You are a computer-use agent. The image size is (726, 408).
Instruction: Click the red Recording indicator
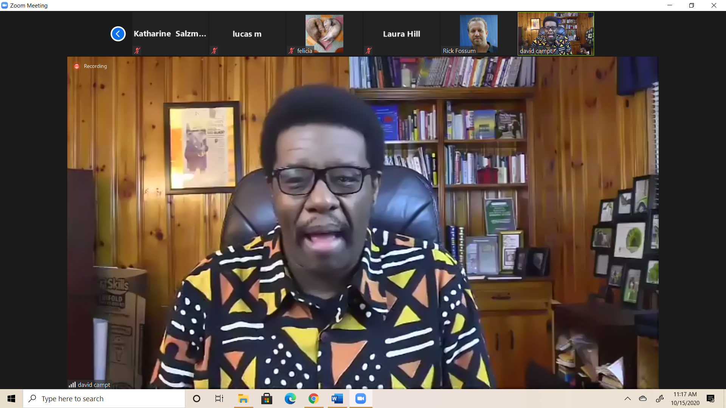coord(77,66)
